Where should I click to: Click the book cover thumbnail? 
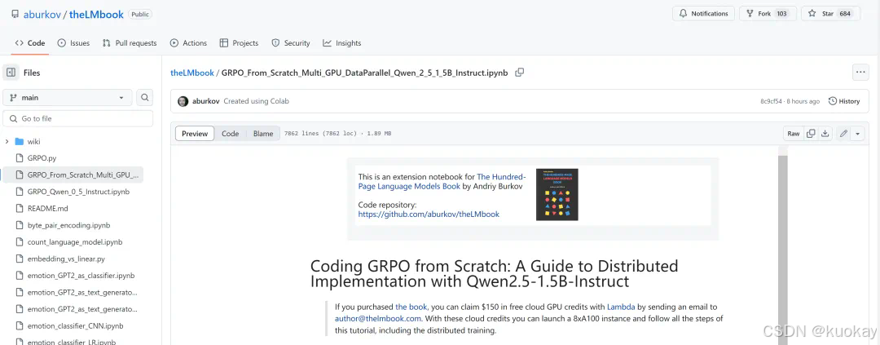pos(557,194)
